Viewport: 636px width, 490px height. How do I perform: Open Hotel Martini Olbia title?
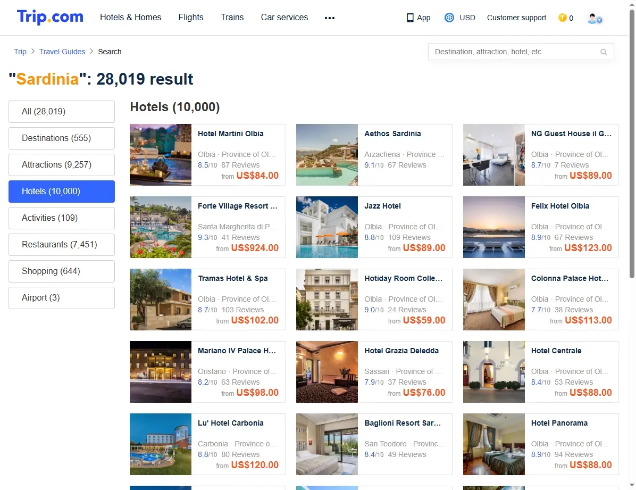point(230,134)
